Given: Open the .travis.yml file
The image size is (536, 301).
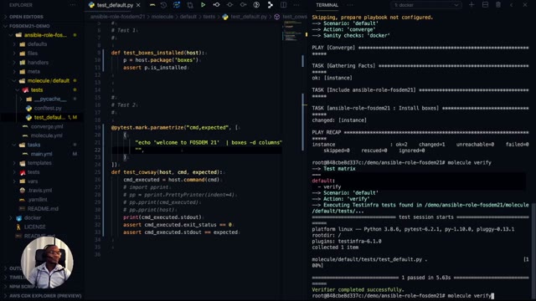Looking at the screenshot, I should [40, 191].
